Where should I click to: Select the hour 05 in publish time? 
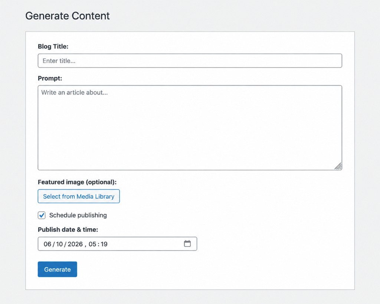click(x=92, y=244)
